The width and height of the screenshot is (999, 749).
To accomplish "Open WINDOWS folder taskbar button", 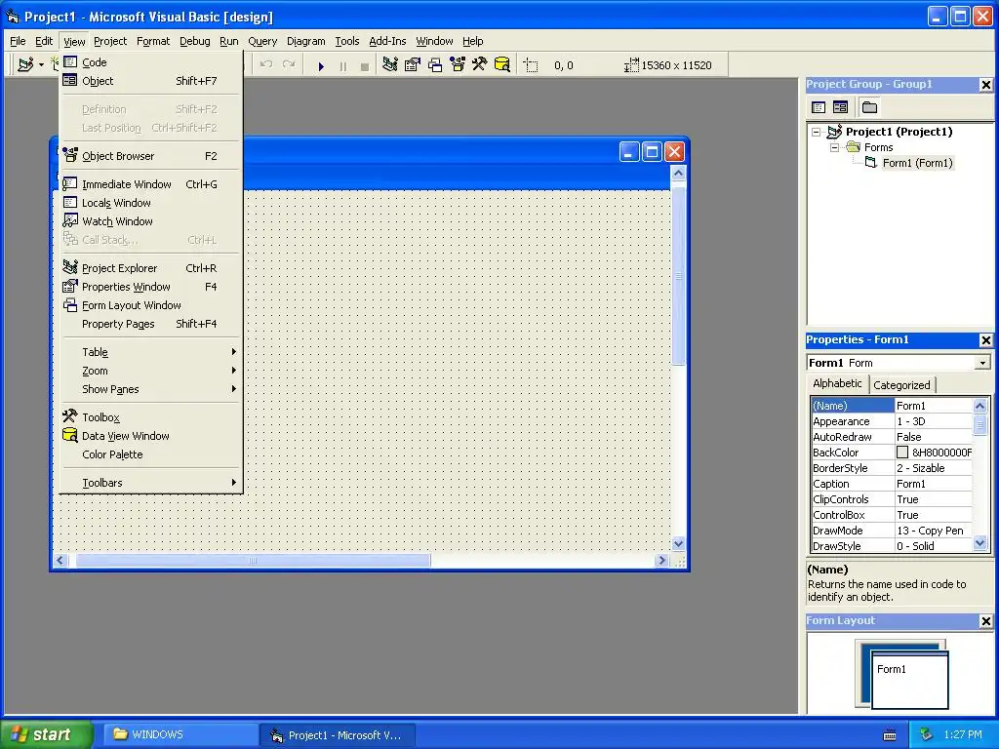I will pos(180,735).
